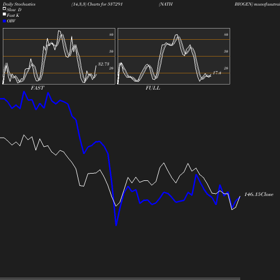Select the 'Daily Stochastics' title text

pyautogui.click(x=19, y=4)
